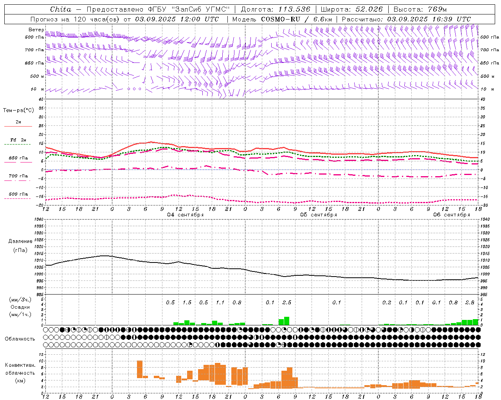Click the Облачность cloud cover label
The height and width of the screenshot is (400, 501).
click(20, 339)
